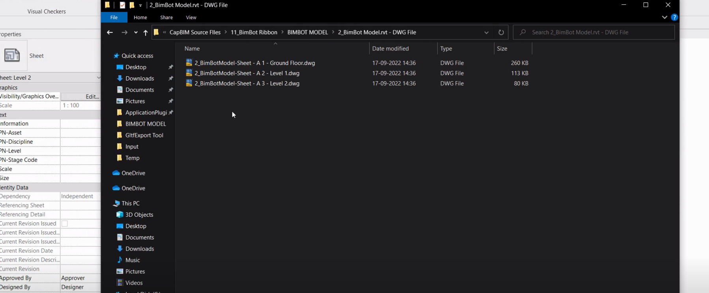
Task: Expand the Explorer ribbon with the chevron
Action: [x=664, y=17]
